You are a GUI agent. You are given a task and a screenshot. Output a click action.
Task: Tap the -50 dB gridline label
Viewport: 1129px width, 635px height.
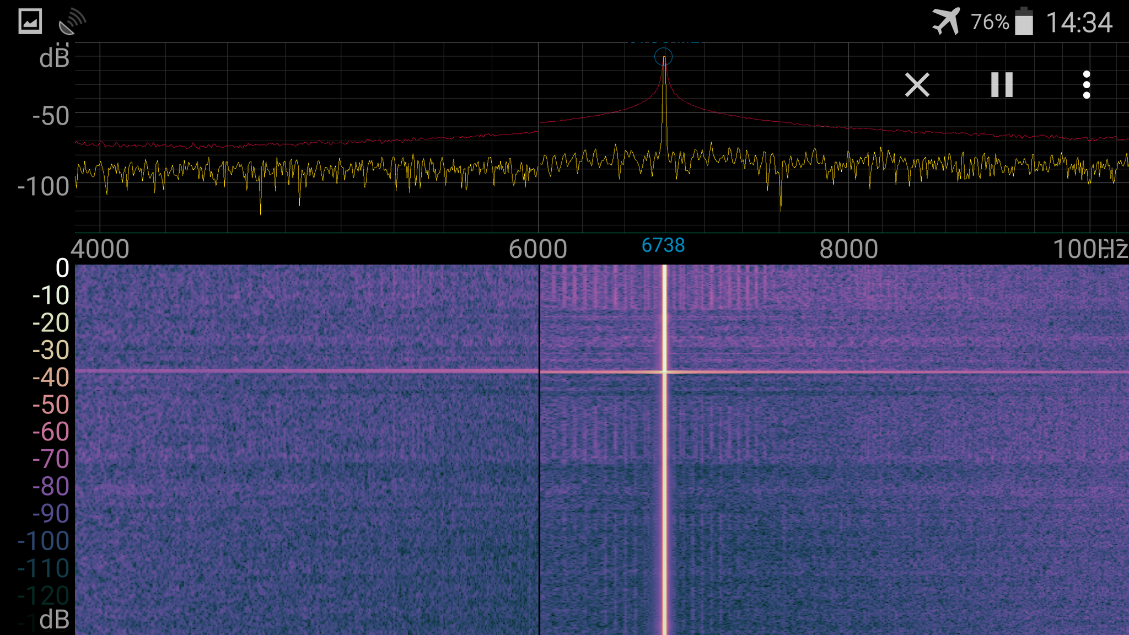pos(50,116)
